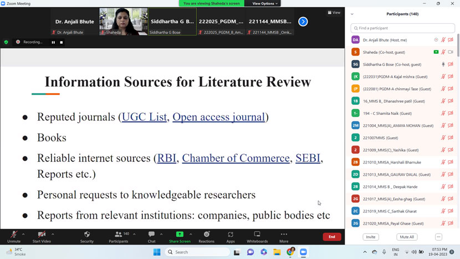Screen dimensions: 460x259
Task: Click the video-off icon for Dr. Anjali Bhute
Action: (451, 40)
